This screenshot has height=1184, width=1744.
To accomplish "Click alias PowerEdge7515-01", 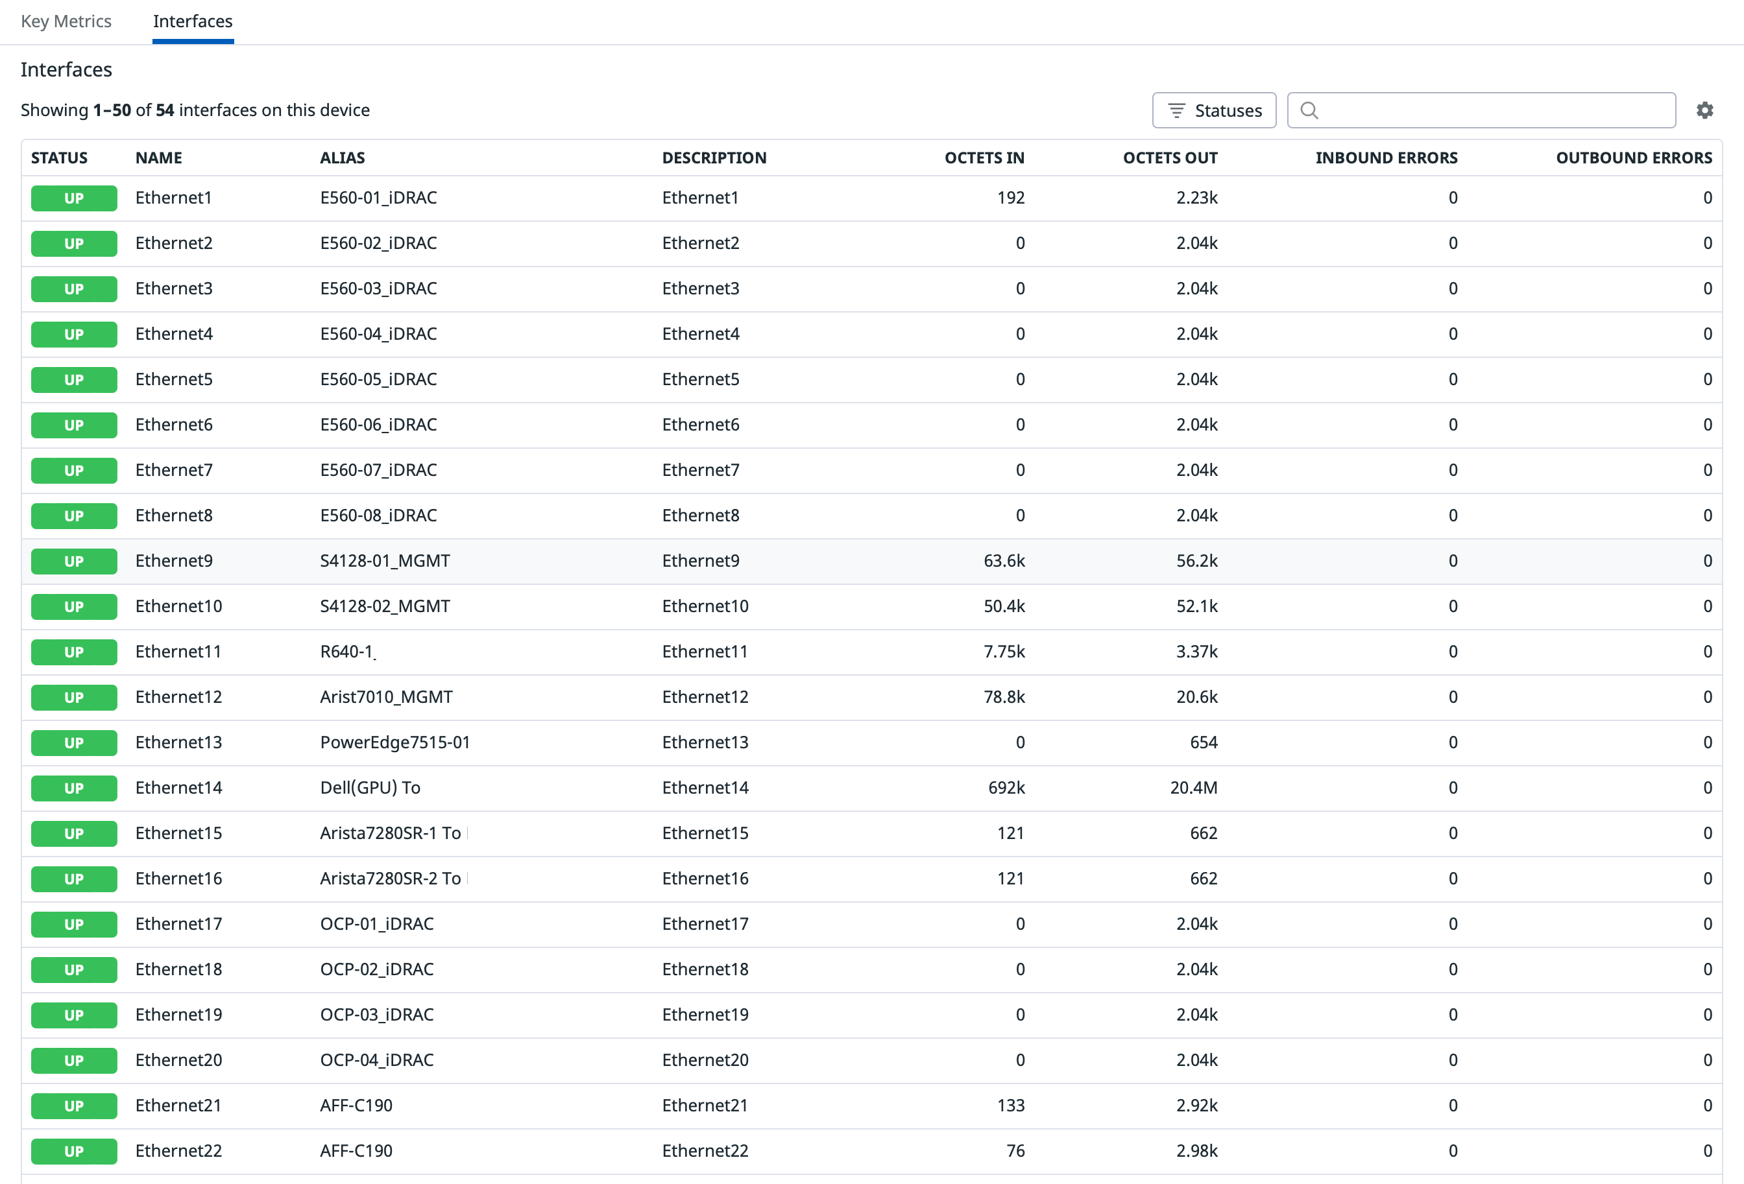I will pos(394,742).
